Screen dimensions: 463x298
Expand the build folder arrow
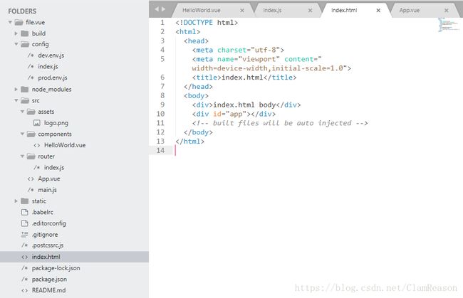click(x=16, y=33)
